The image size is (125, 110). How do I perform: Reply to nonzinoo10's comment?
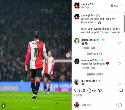93,68
